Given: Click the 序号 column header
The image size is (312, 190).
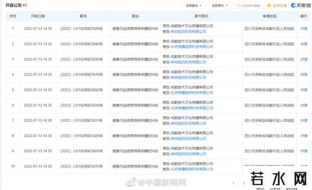Looking at the screenshot, I should (x=12, y=16).
